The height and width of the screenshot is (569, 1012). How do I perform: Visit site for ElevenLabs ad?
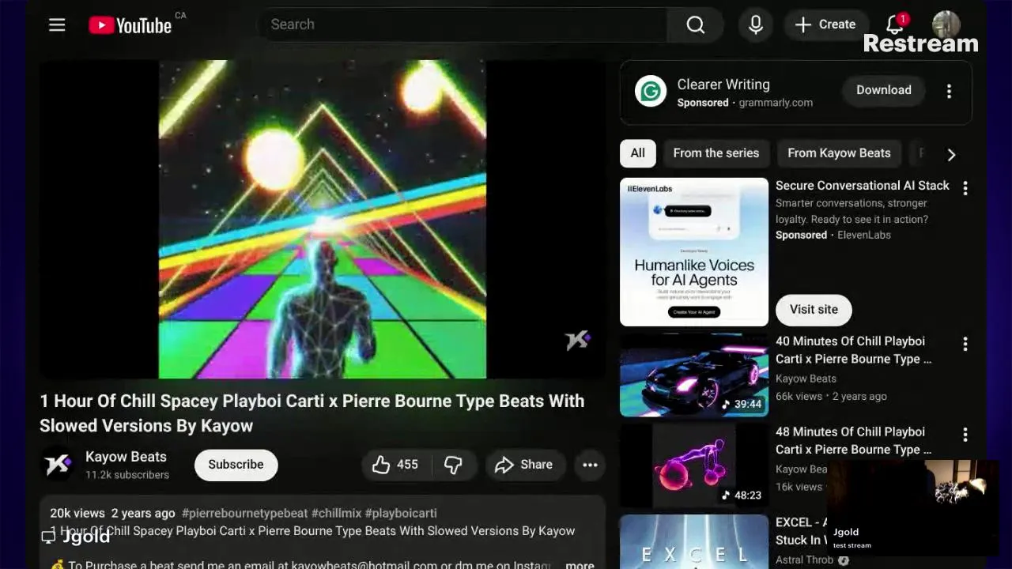coord(814,310)
